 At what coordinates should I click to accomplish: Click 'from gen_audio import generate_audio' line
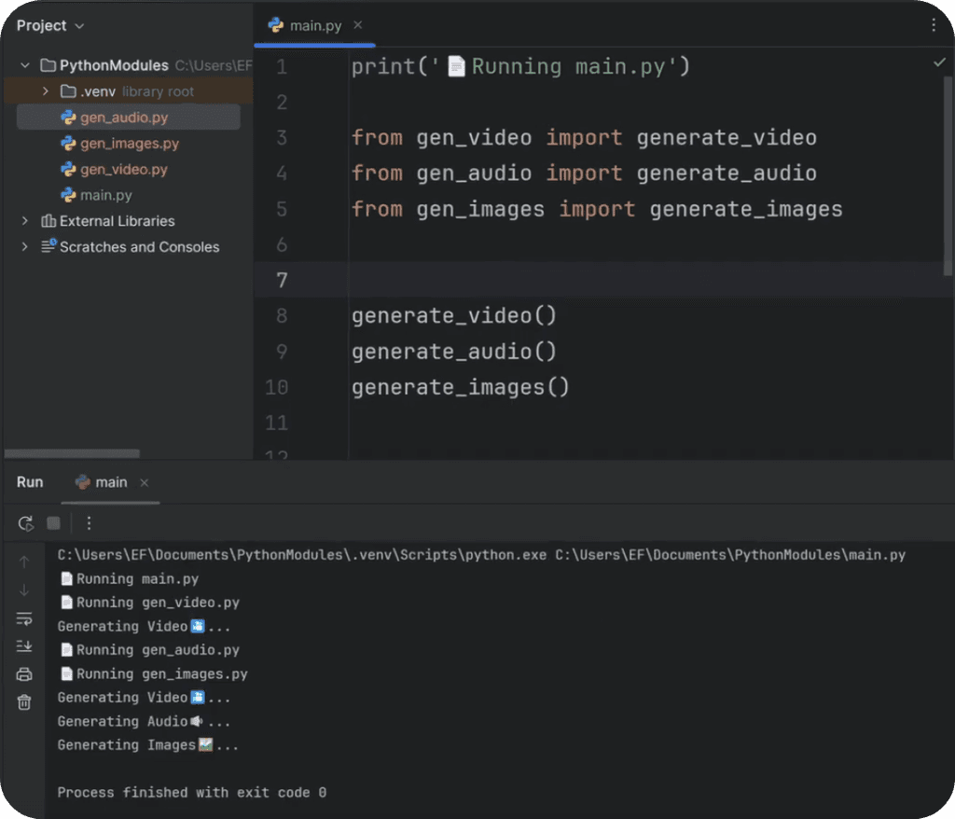point(584,174)
